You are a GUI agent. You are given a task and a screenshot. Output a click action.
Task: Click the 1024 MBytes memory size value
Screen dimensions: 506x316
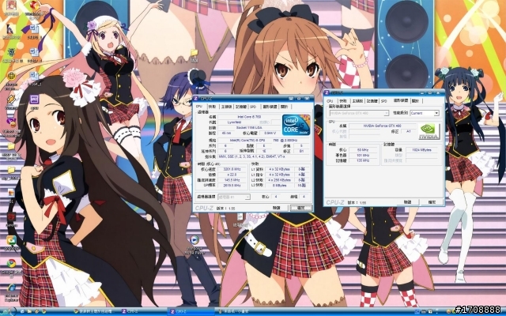pyautogui.click(x=421, y=150)
